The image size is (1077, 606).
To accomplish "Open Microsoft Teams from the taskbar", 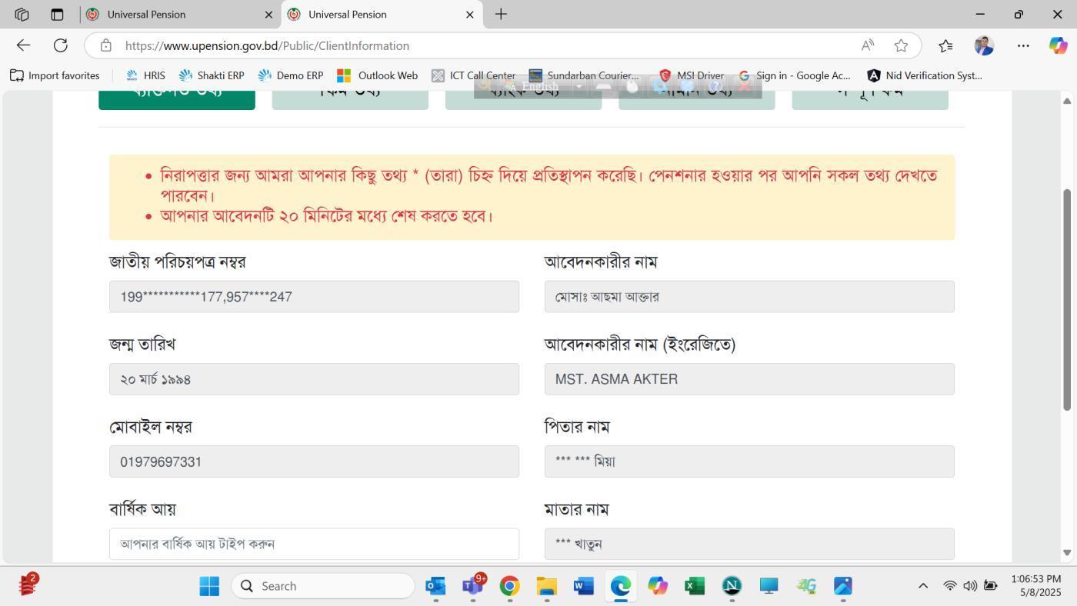I will [x=472, y=586].
